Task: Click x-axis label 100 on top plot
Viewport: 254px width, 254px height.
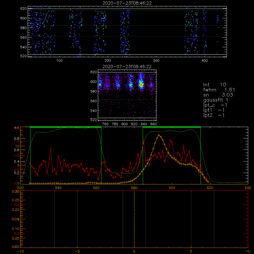Action: (59, 61)
